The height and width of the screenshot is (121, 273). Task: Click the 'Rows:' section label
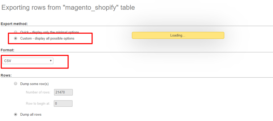click(6, 75)
